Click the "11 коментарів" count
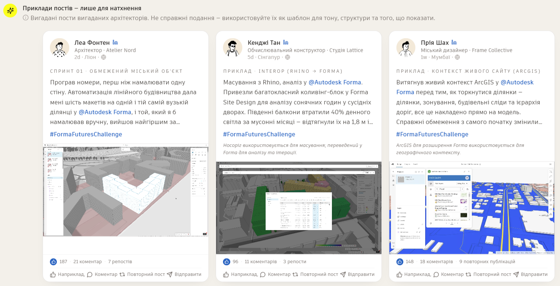 pos(261,262)
